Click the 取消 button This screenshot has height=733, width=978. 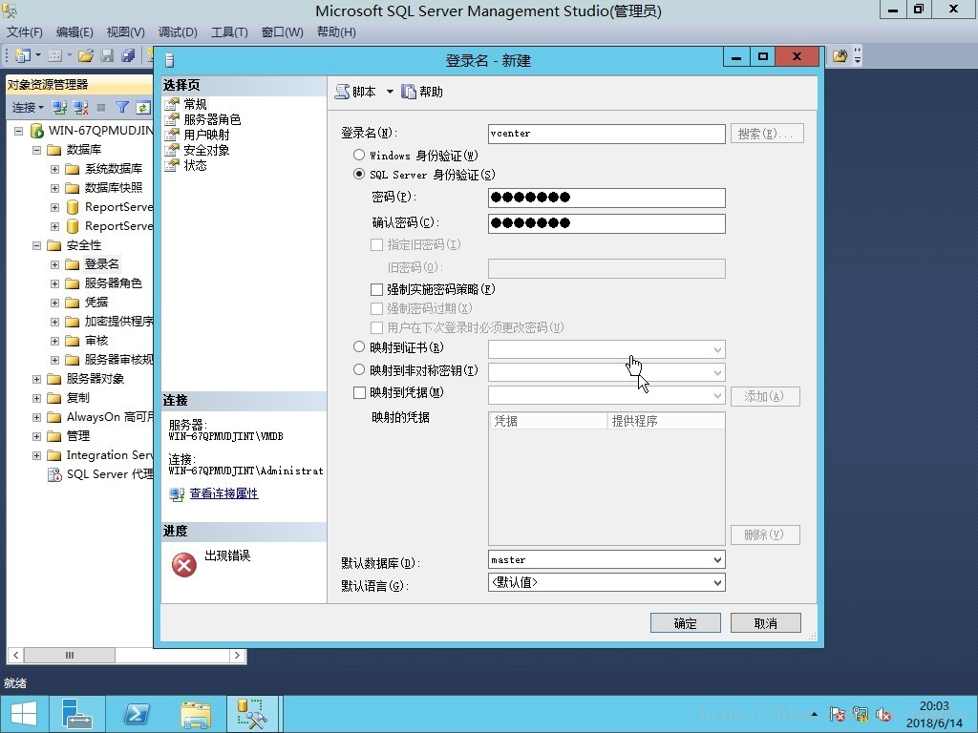click(765, 622)
